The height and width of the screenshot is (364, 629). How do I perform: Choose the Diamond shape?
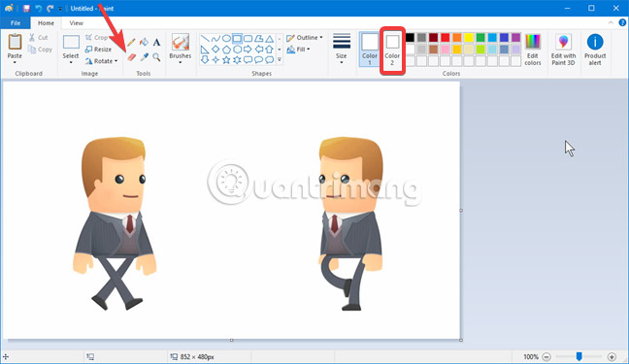coord(215,50)
